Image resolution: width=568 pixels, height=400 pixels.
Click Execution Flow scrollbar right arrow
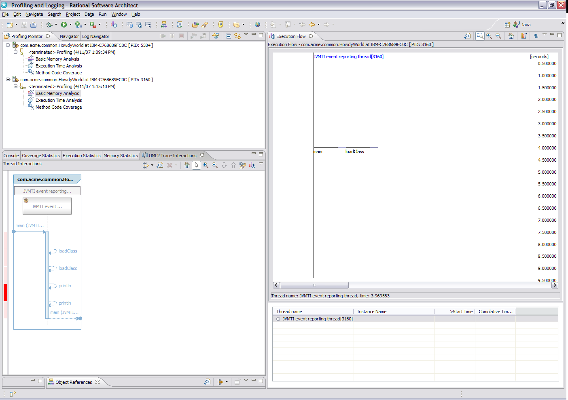pyautogui.click(x=555, y=285)
